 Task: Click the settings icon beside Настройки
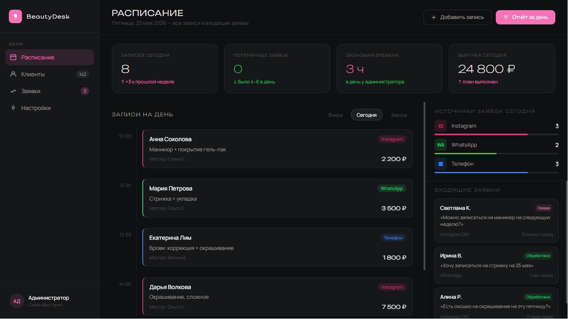[x=13, y=108]
